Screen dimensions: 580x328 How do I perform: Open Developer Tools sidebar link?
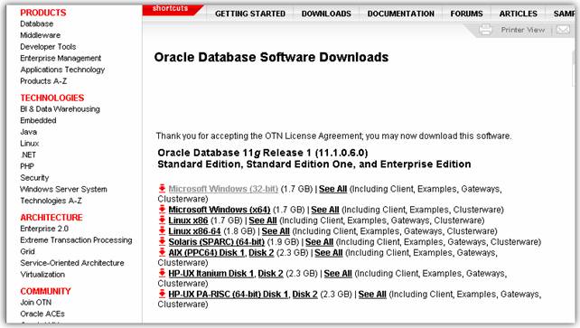tap(48, 47)
